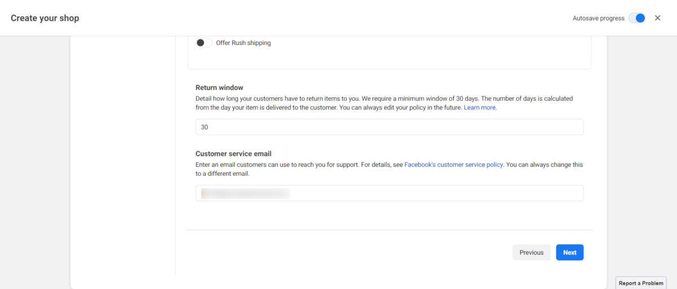The image size is (677, 289).
Task: Open Facebook's customer service policy link
Action: click(454, 165)
